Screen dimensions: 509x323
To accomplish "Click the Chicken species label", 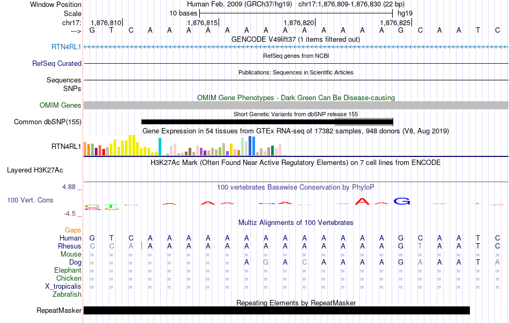I will pyautogui.click(x=69, y=279).
